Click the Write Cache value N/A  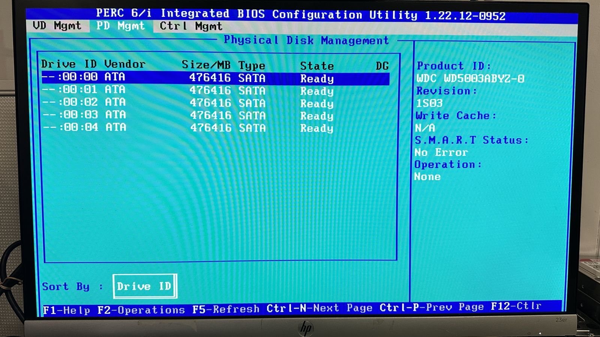click(425, 128)
